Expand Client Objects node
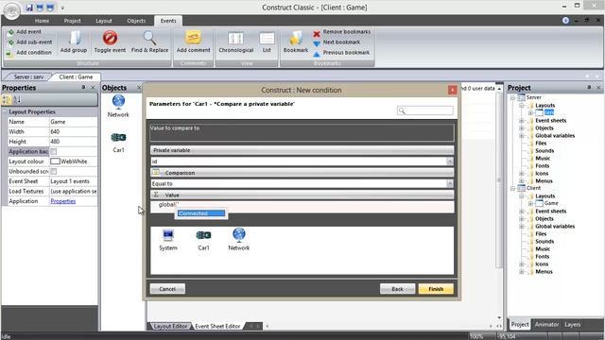This screenshot has height=340, width=605. coord(522,219)
